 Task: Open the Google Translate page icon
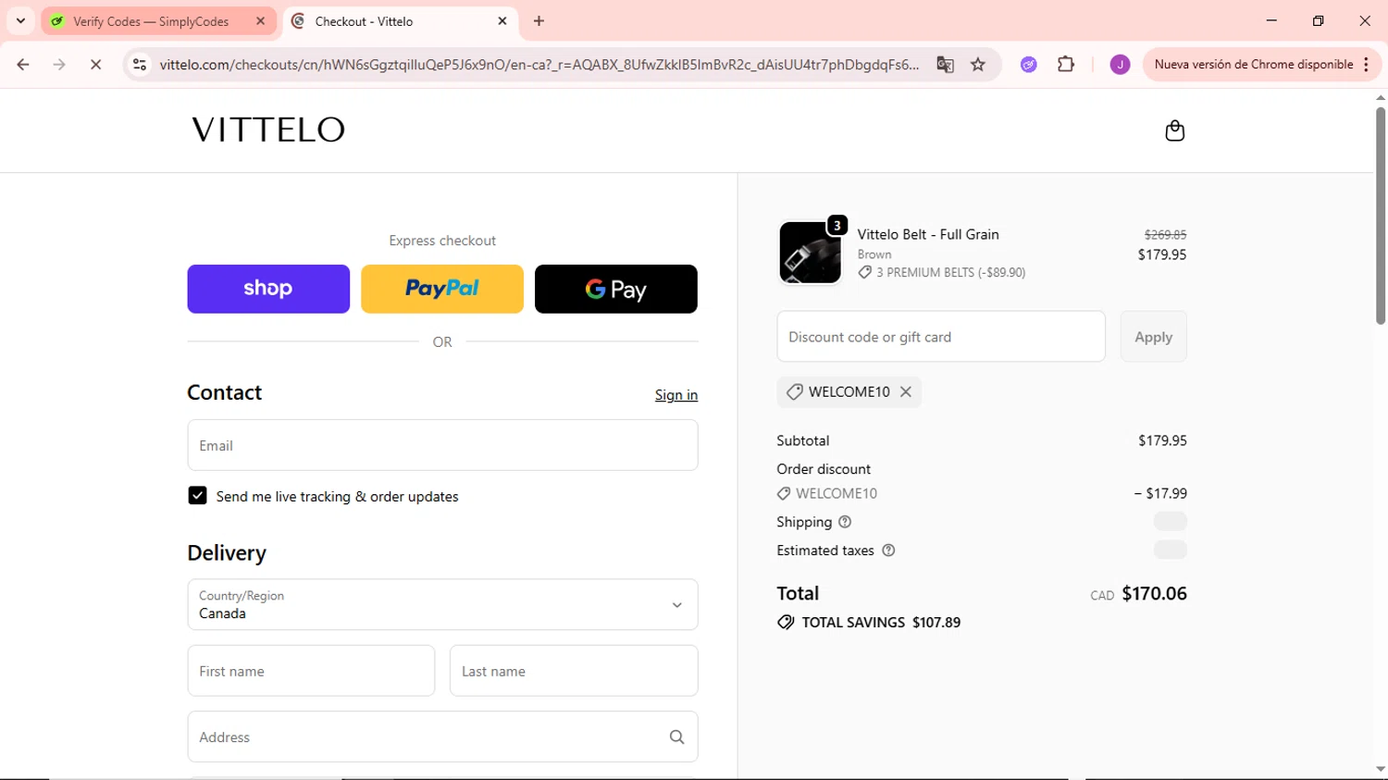pos(945,65)
